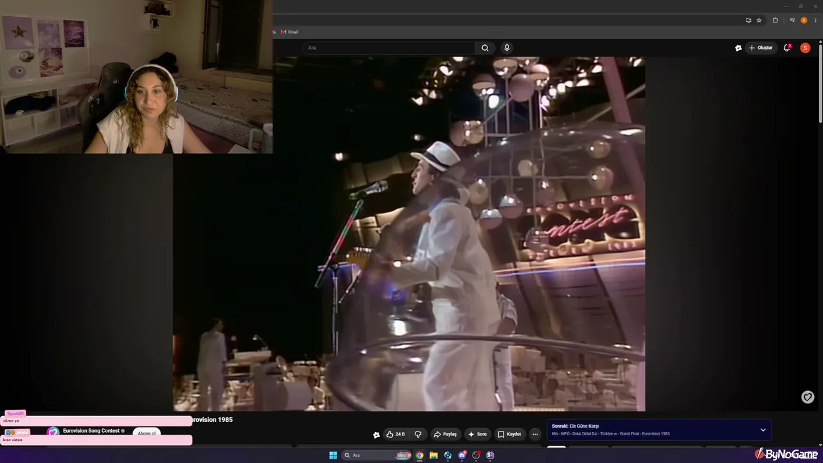Click the 'Ele Güne Karşı' next-video title
Viewport: 823px width, 463px height.
[584, 426]
